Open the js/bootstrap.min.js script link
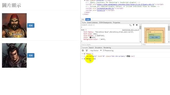 105,8
